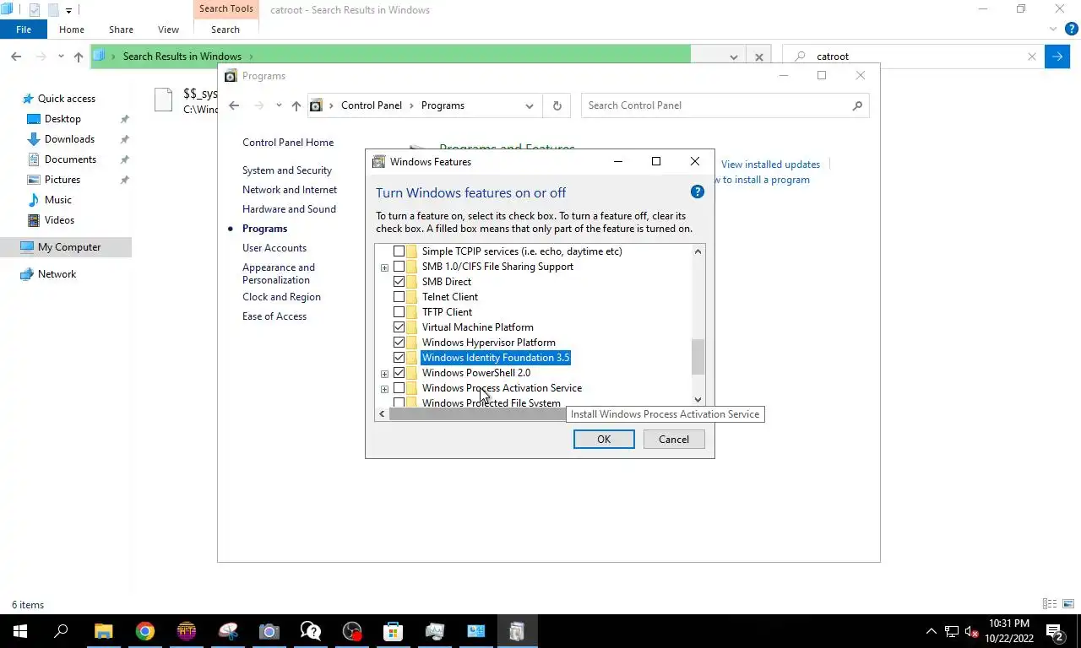Click the Search Control Panel field

click(716, 105)
